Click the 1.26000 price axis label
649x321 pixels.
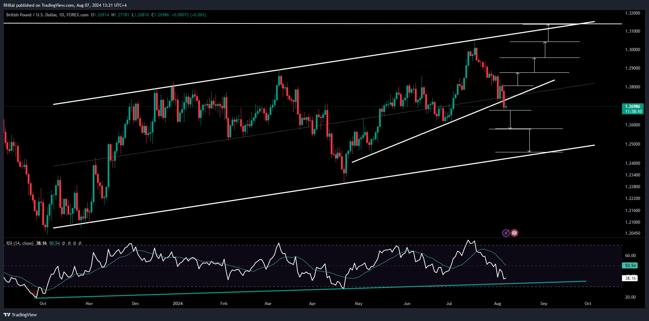pyautogui.click(x=633, y=125)
